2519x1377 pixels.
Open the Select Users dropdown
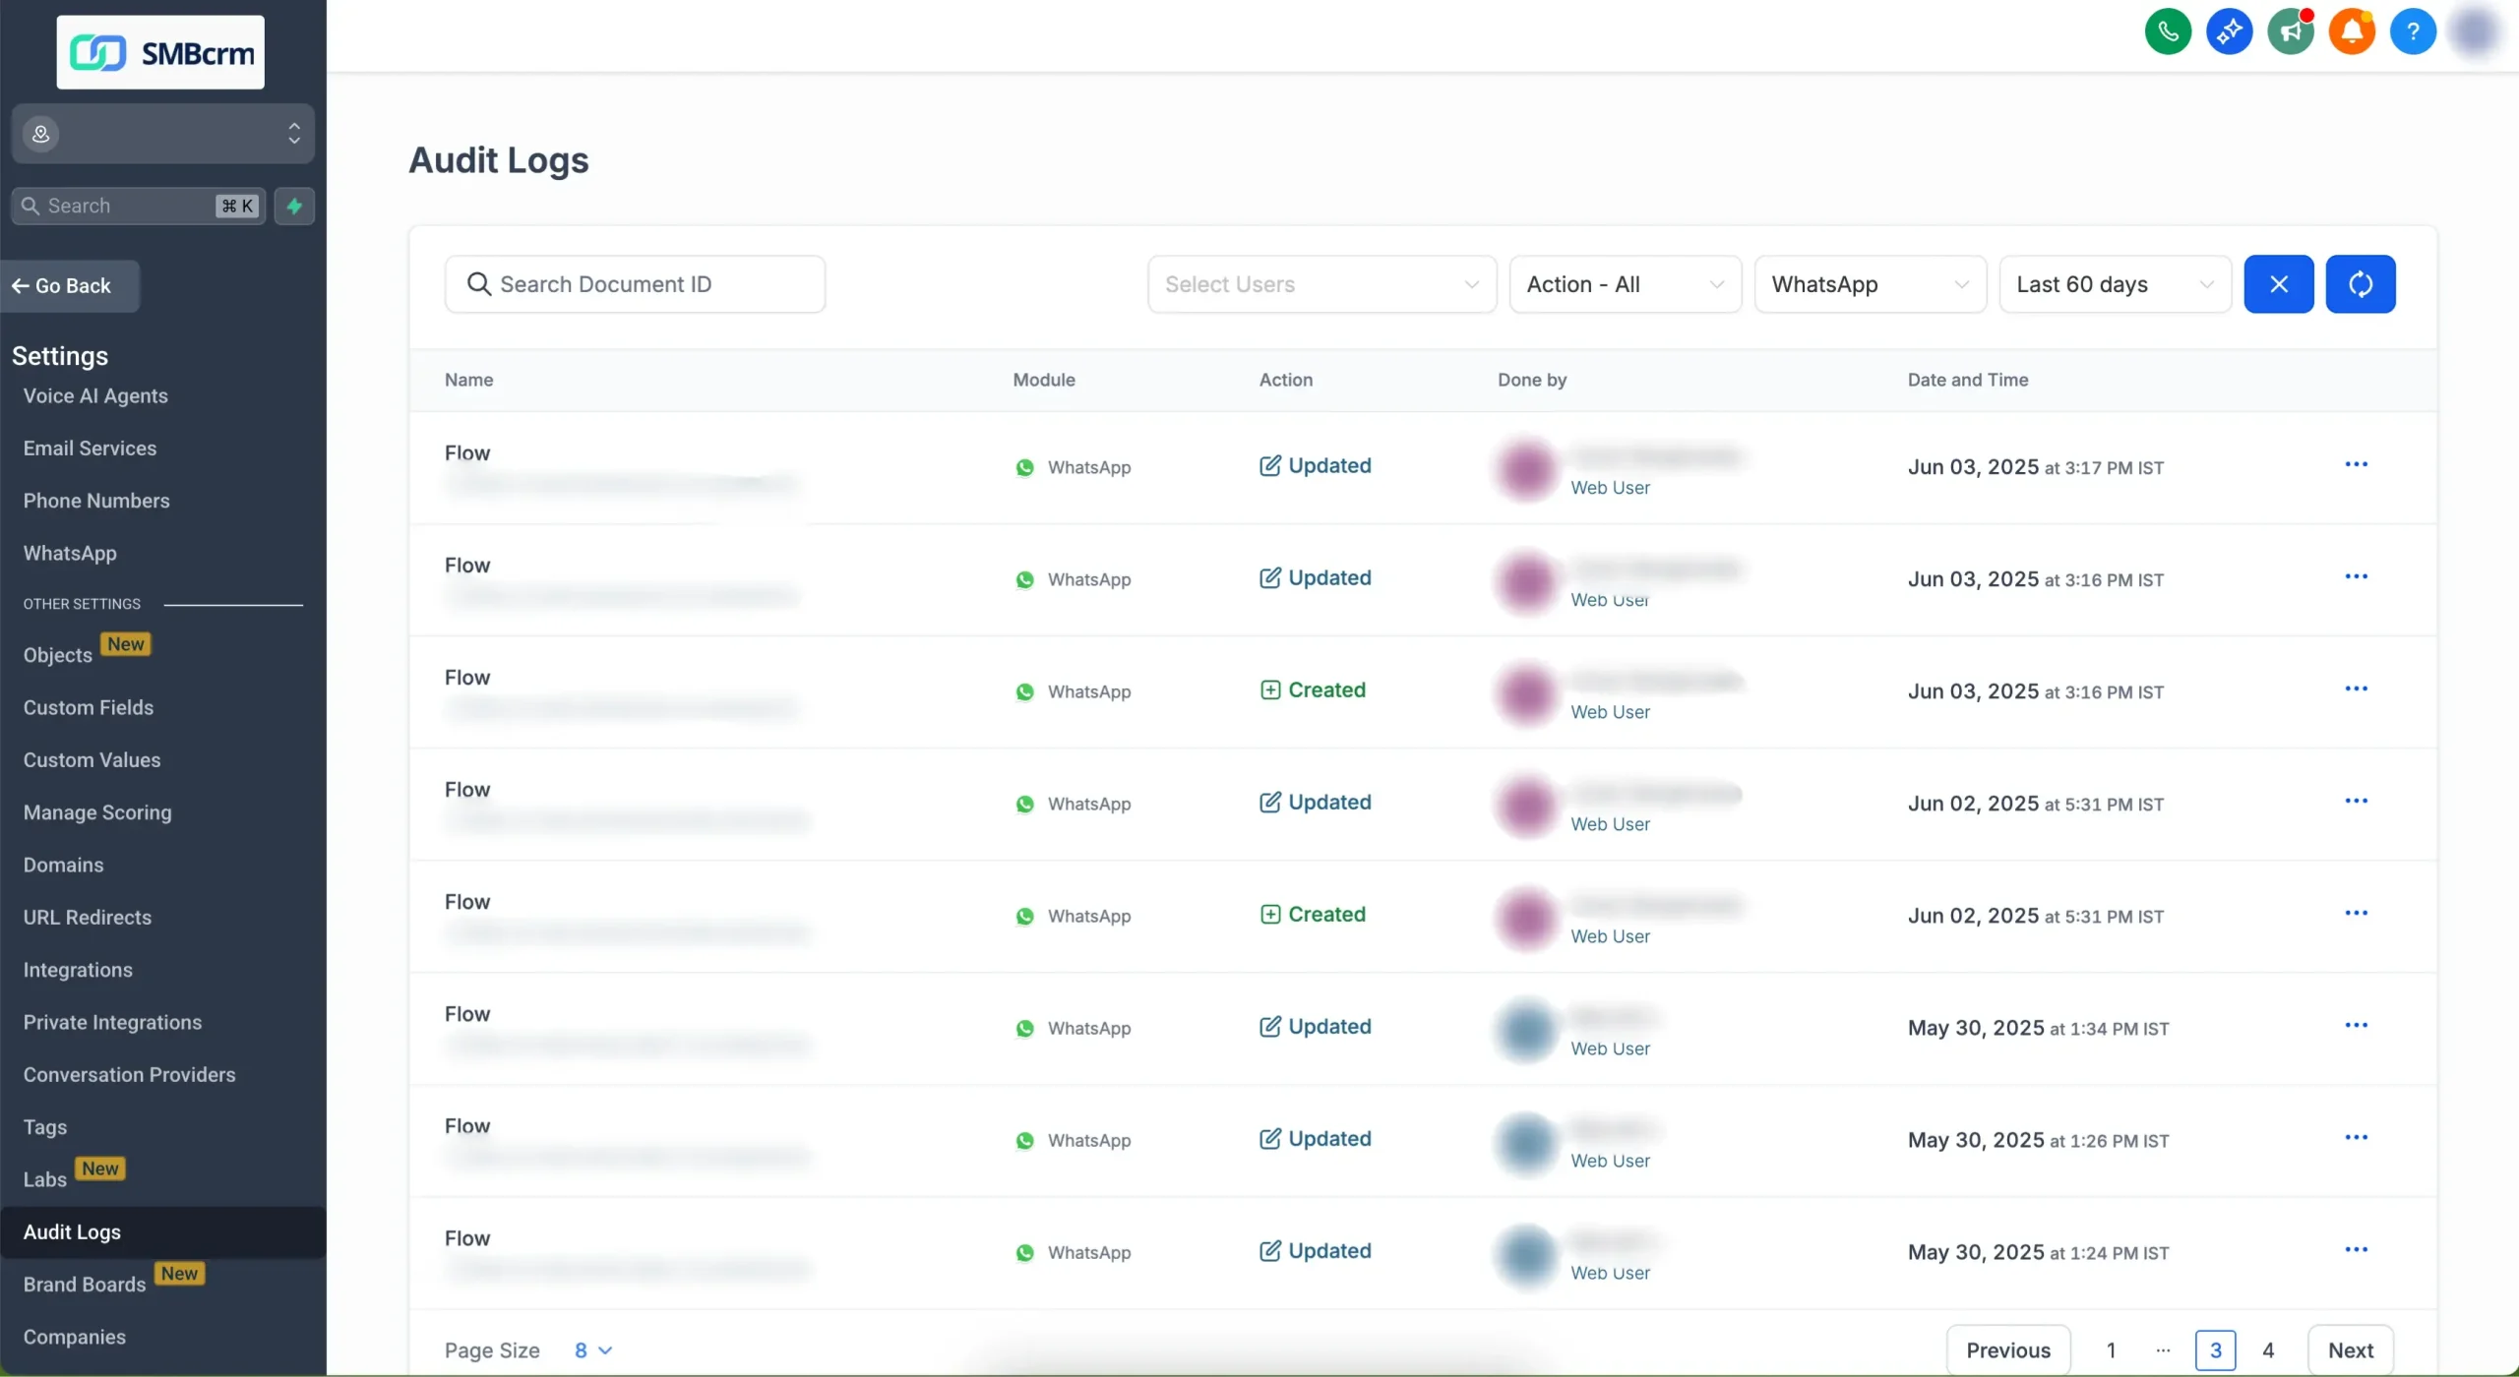(x=1321, y=284)
